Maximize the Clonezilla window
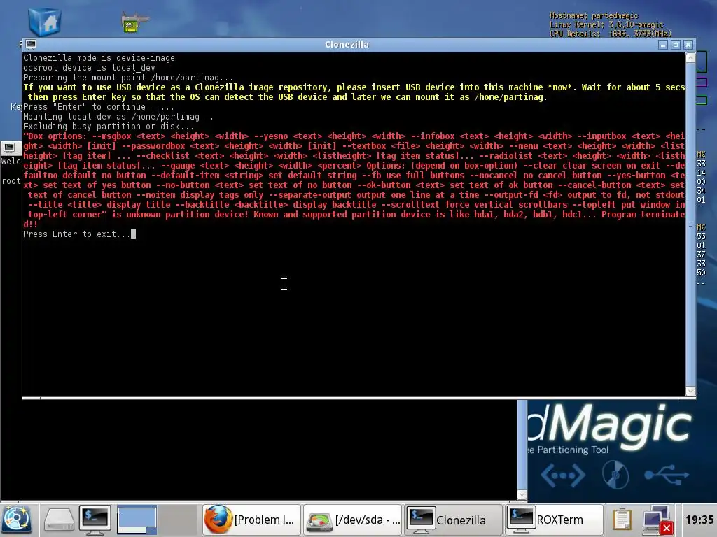 676,45
